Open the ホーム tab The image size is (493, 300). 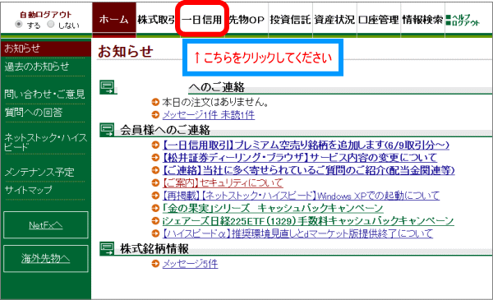pos(114,20)
